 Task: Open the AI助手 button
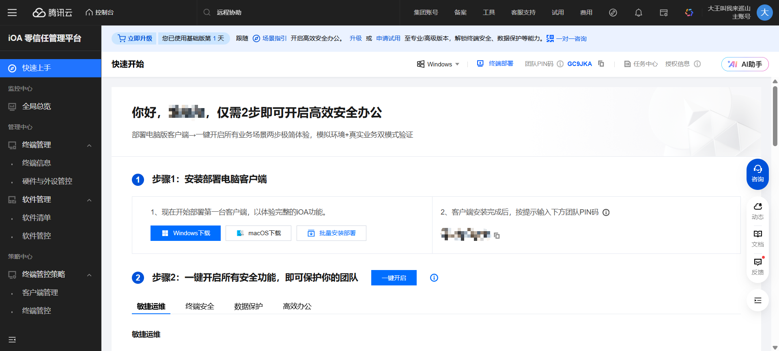[745, 64]
